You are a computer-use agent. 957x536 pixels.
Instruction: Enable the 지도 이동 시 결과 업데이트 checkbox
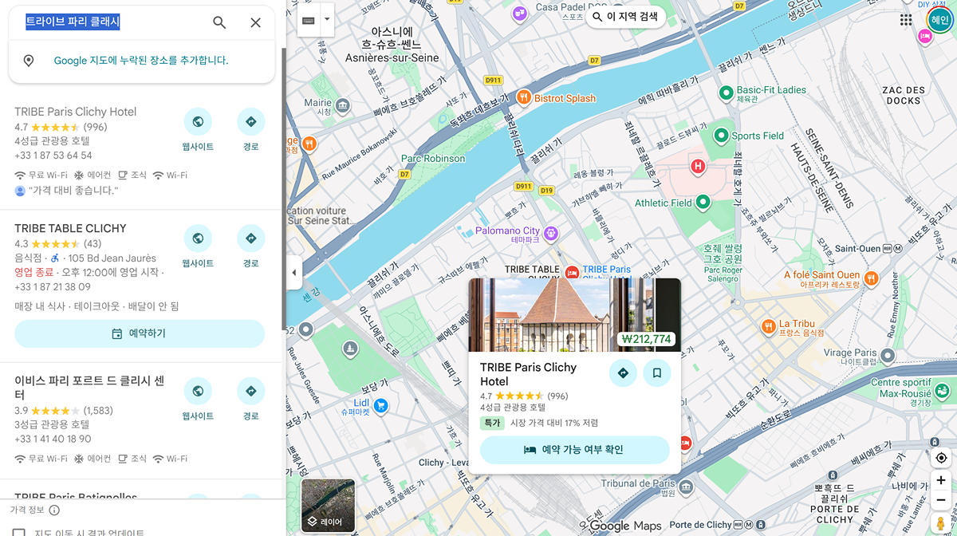click(x=19, y=532)
